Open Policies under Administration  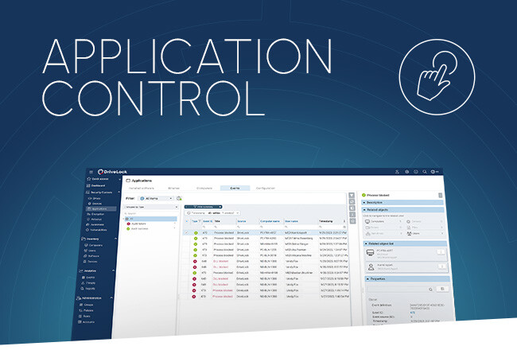point(86,310)
